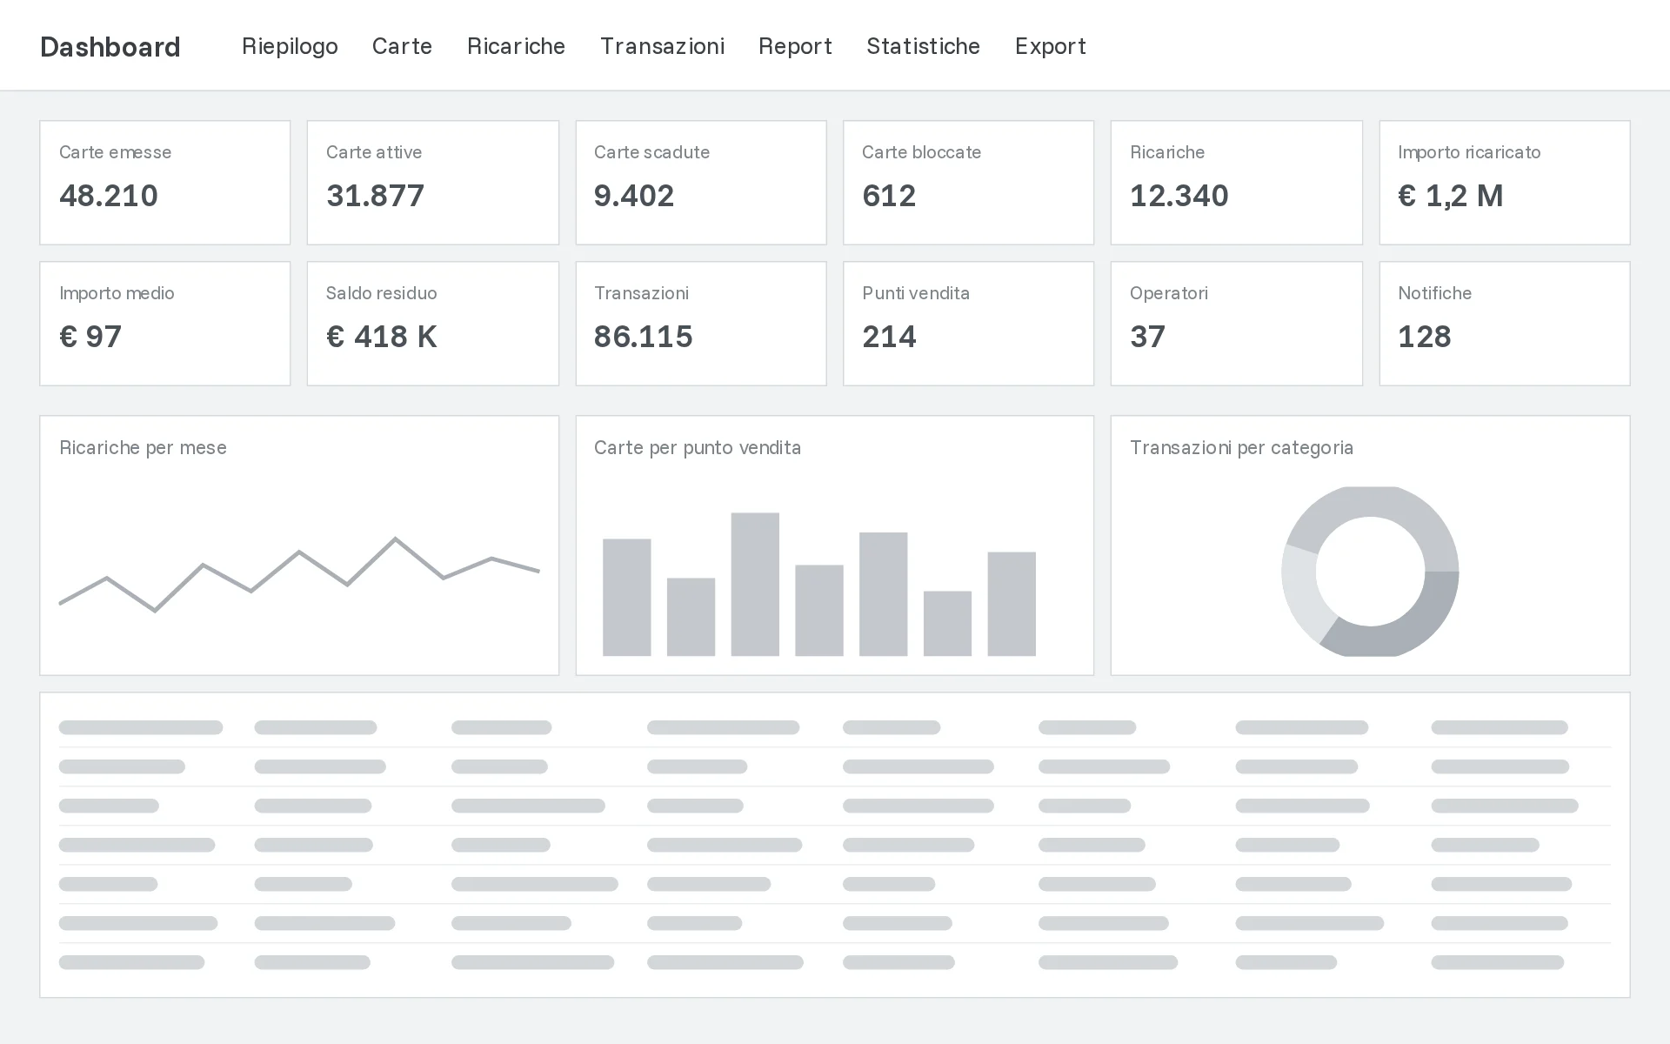Click the Transazioni card showing 86.115
The image size is (1670, 1044).
(x=700, y=324)
